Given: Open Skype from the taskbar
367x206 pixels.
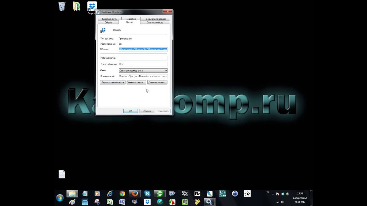Looking at the screenshot, I should click(147, 194).
